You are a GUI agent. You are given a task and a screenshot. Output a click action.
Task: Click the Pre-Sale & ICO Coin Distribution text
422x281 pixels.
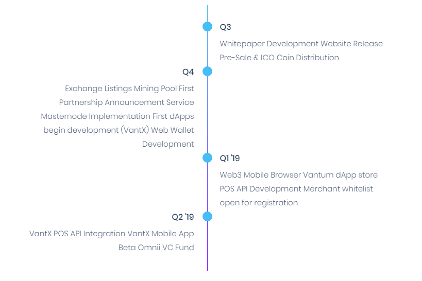point(279,58)
